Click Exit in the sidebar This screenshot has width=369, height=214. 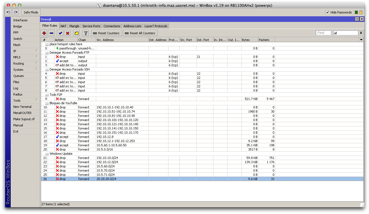[16, 131]
